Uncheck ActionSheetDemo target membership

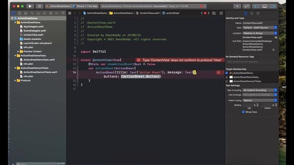point(226,73)
